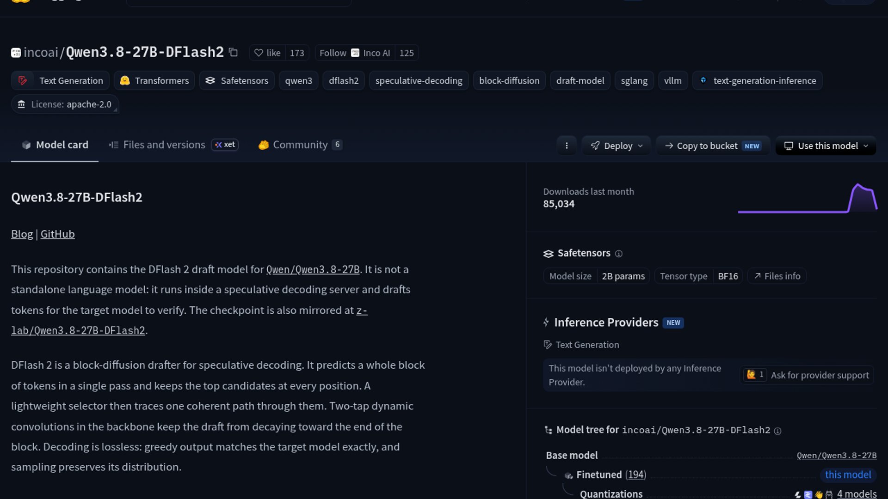
Task: Click the Safetensors stack icon in sidebar
Action: pos(548,254)
